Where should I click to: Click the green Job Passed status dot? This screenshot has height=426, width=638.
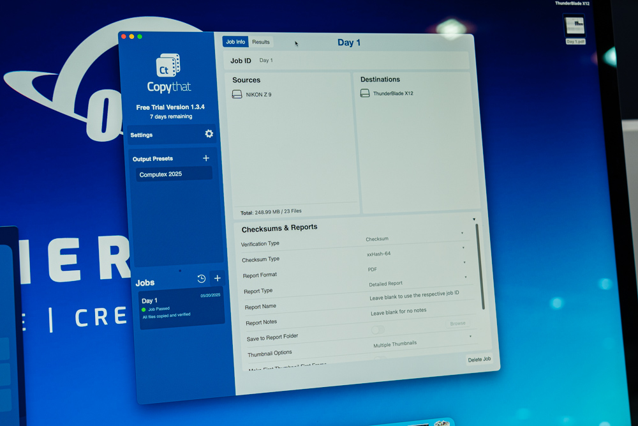coord(144,310)
